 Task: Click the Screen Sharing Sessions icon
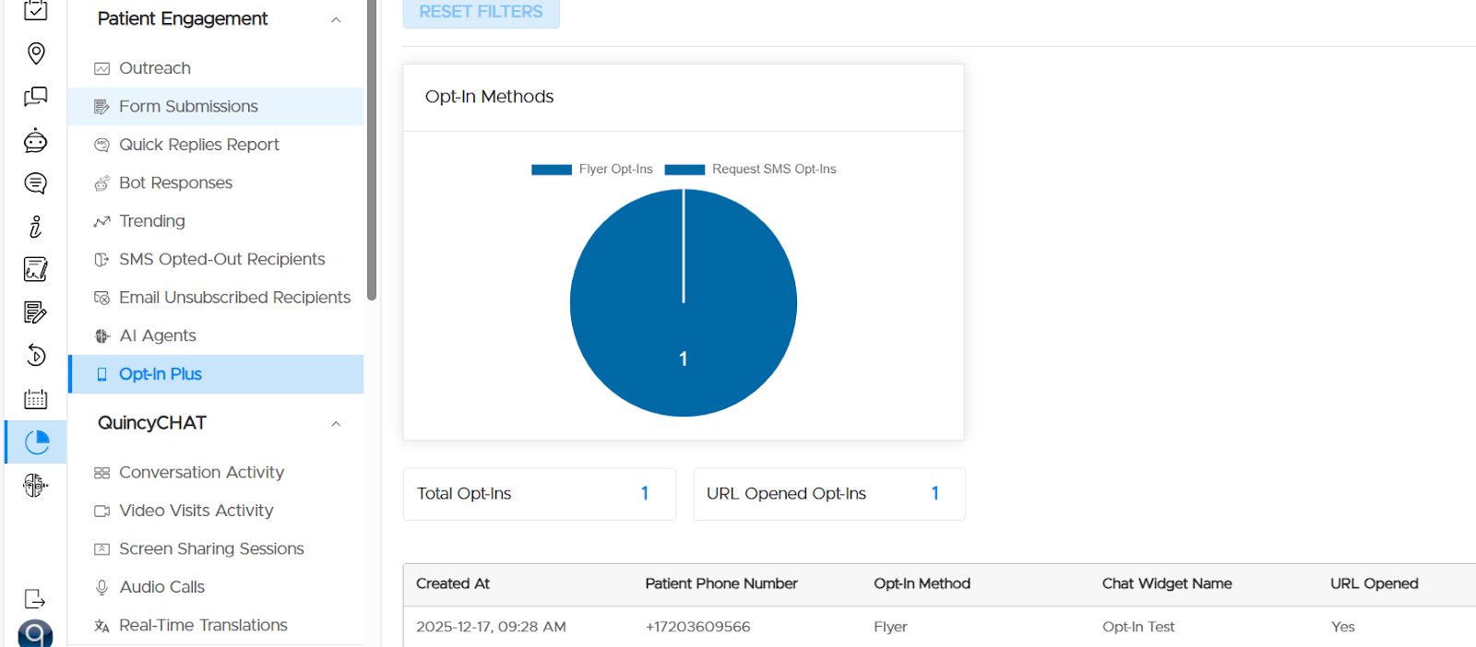point(102,549)
